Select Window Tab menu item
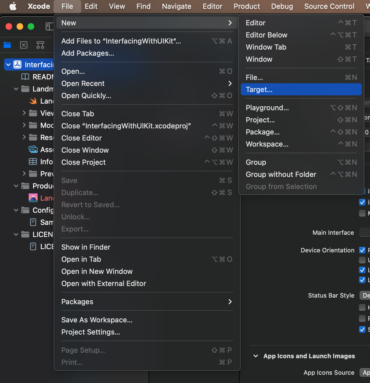This screenshot has width=370, height=383. click(x=301, y=47)
